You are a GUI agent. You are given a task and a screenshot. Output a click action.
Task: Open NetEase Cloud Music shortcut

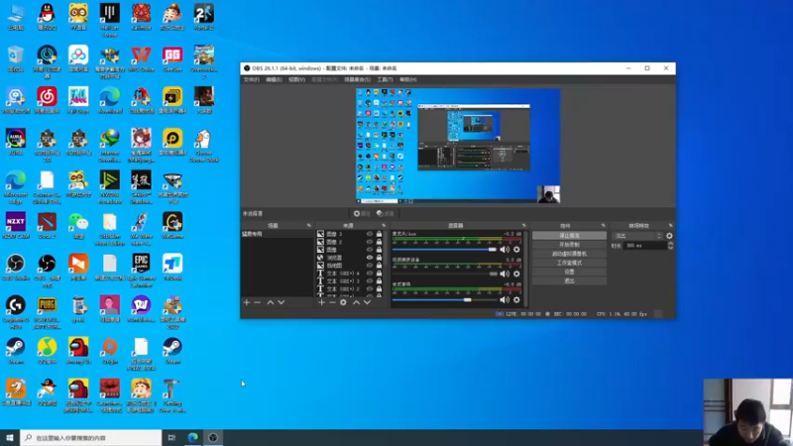[x=47, y=100]
